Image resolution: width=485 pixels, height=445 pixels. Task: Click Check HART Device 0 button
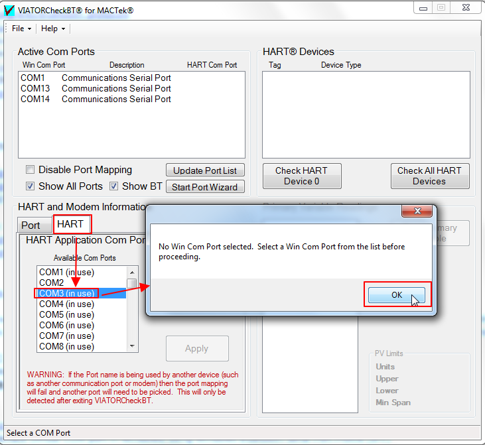tap(302, 176)
